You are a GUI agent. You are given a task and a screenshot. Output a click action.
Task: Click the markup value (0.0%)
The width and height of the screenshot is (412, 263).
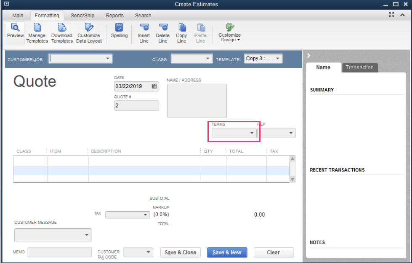point(161,215)
